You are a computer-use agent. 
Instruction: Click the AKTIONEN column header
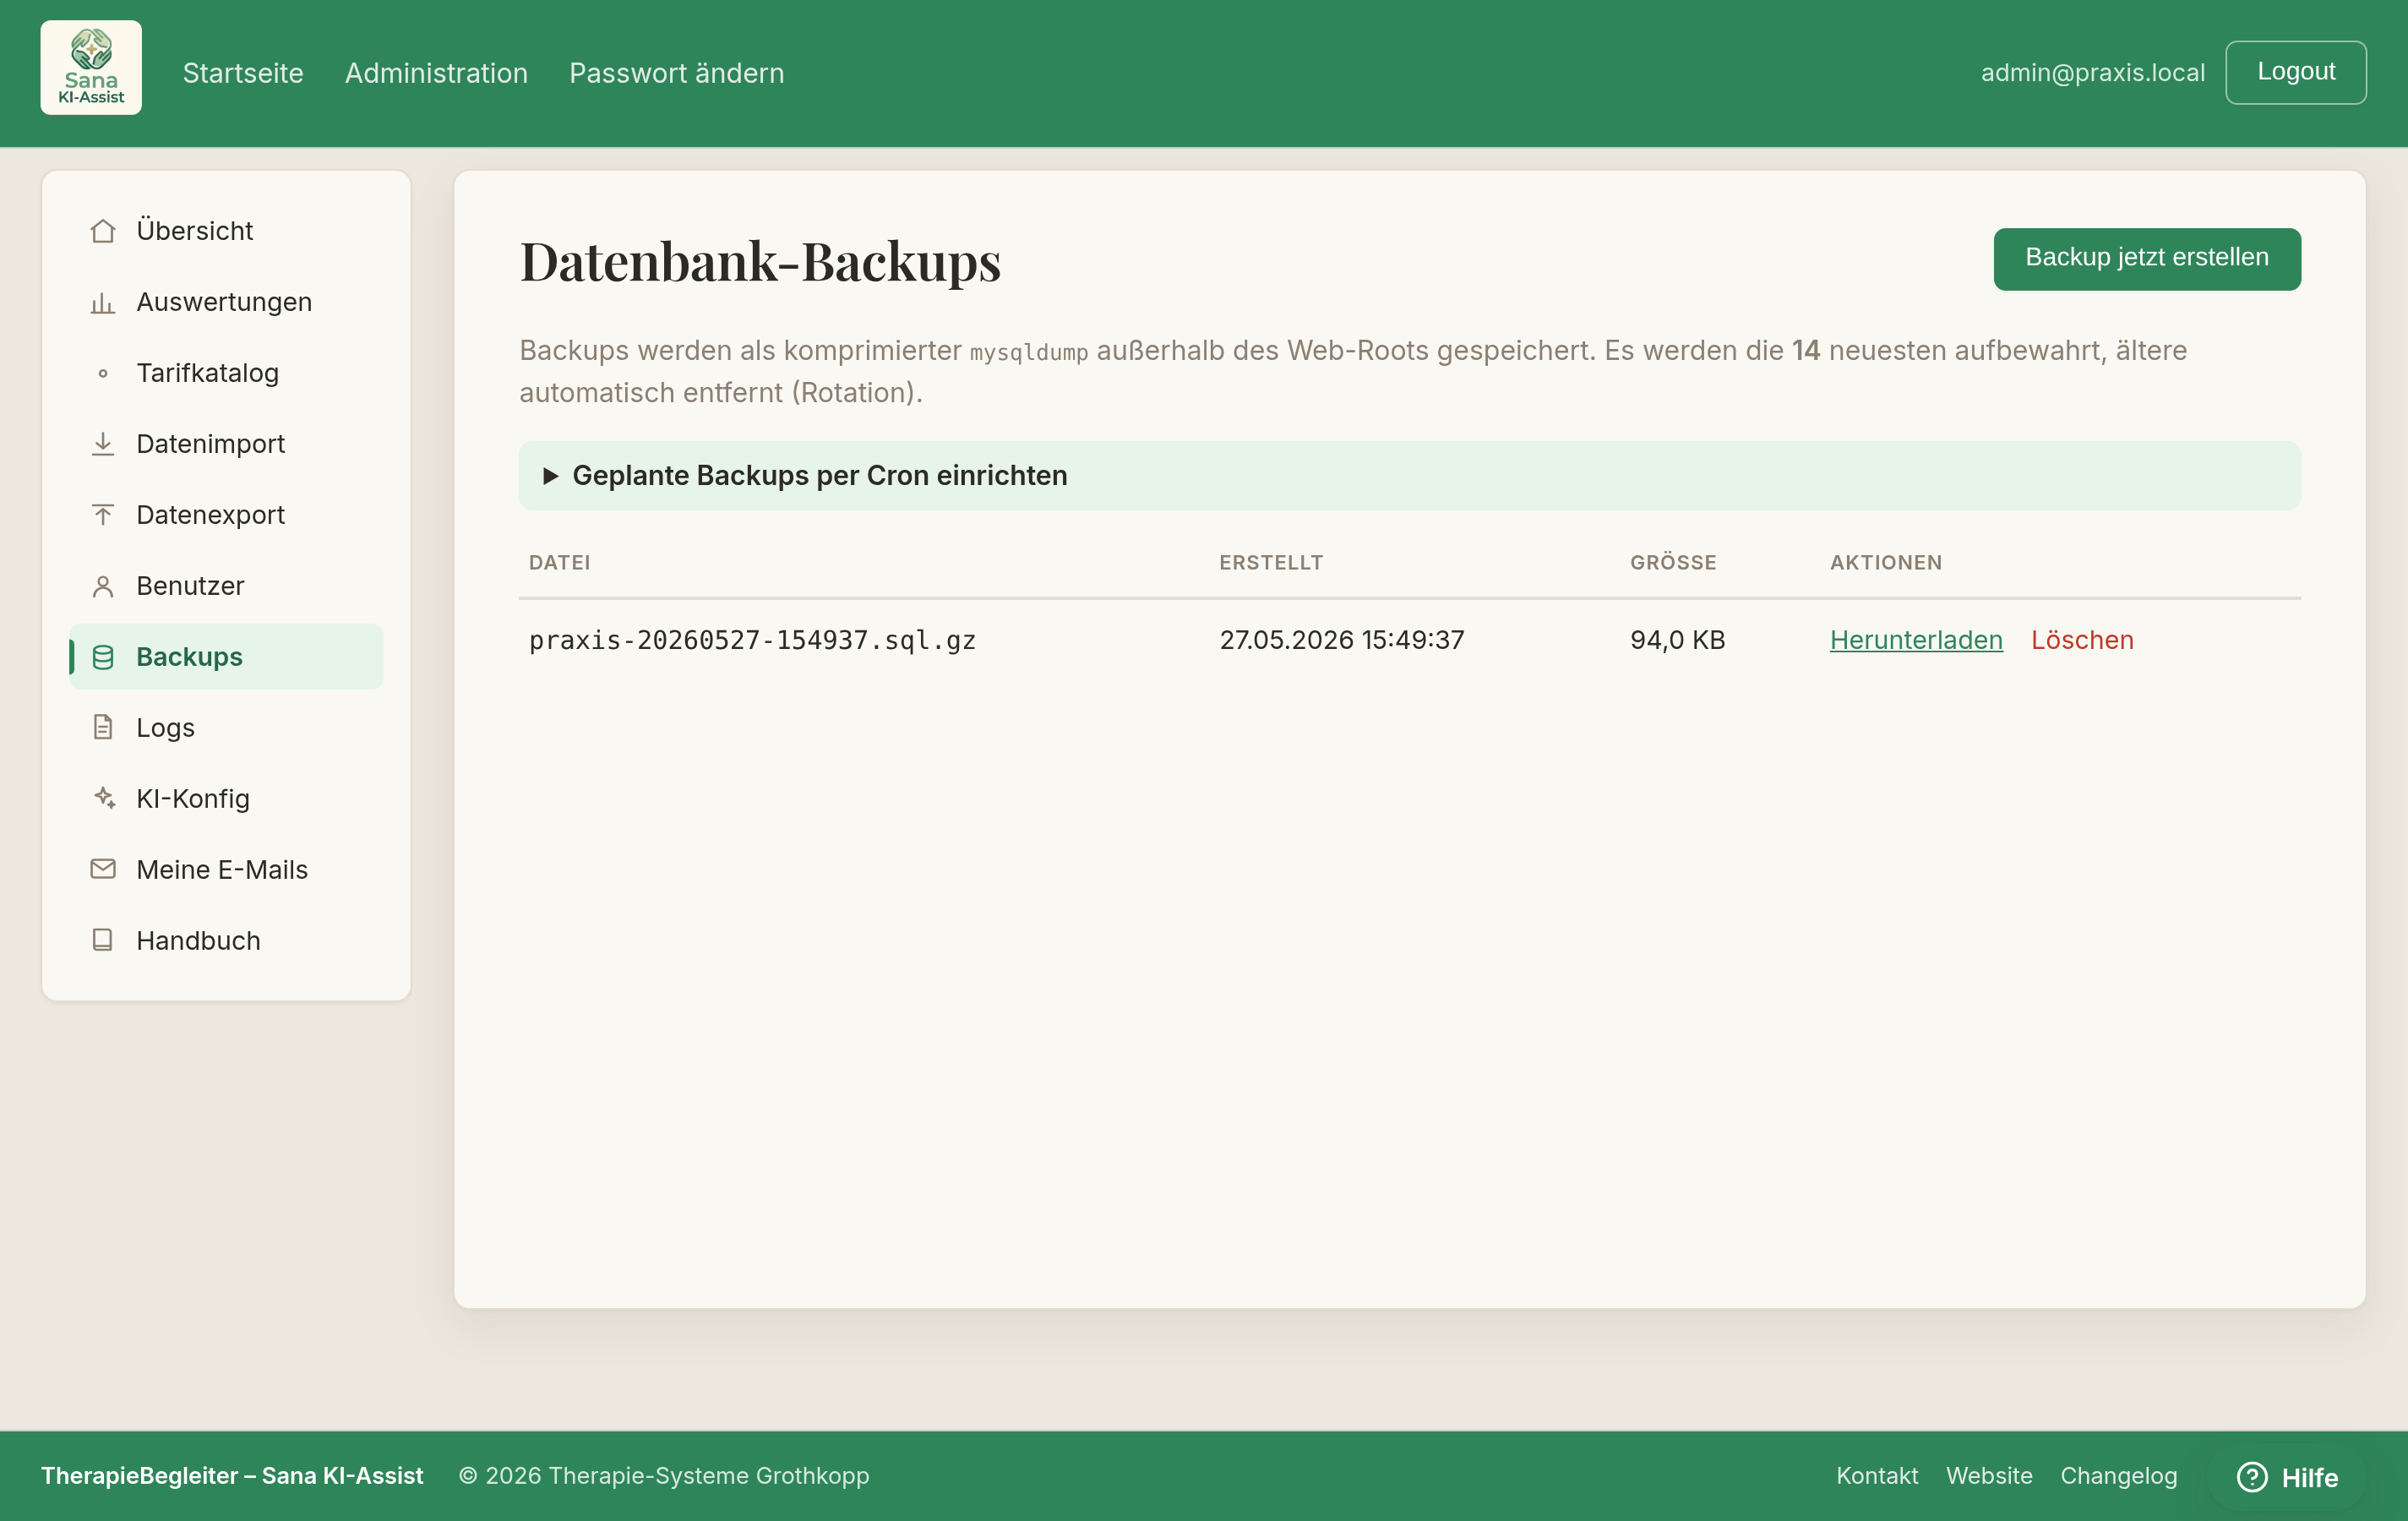[x=1885, y=563]
